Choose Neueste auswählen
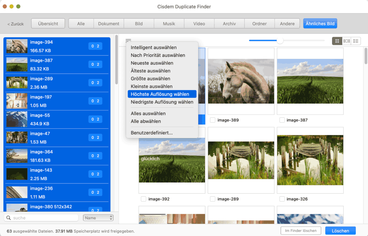Screen dimensions: 368x236 point(162,63)
